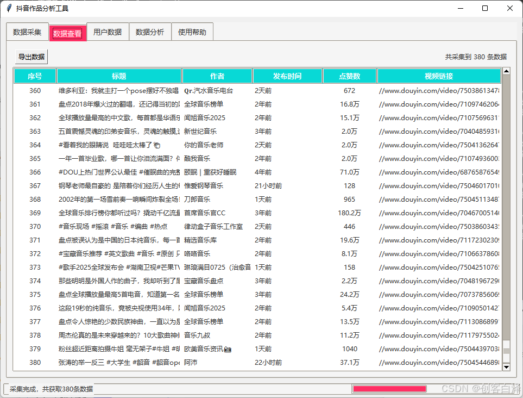
Task: Click 21小时前 publish time cell
Action: [268, 186]
